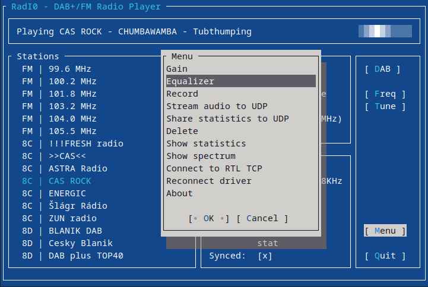
Task: Select Show spectrum option
Action: point(241,156)
